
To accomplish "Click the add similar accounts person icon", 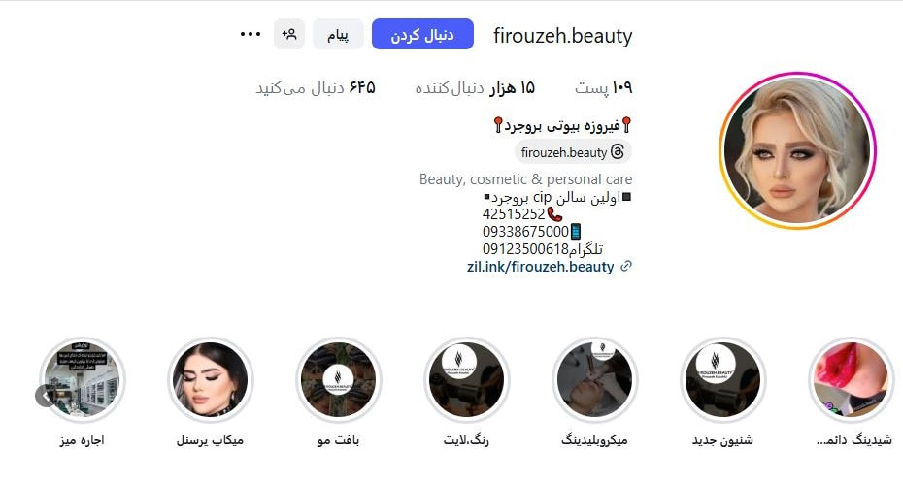I will (x=289, y=35).
